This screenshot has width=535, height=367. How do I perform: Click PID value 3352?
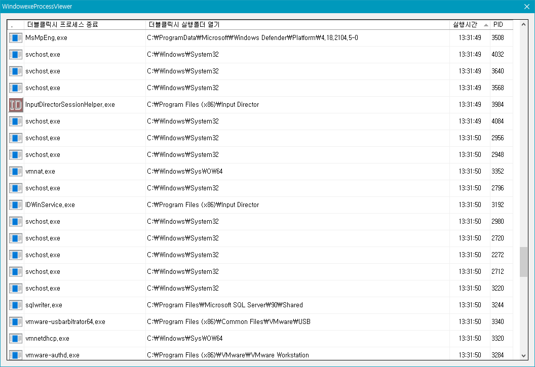pyautogui.click(x=498, y=172)
